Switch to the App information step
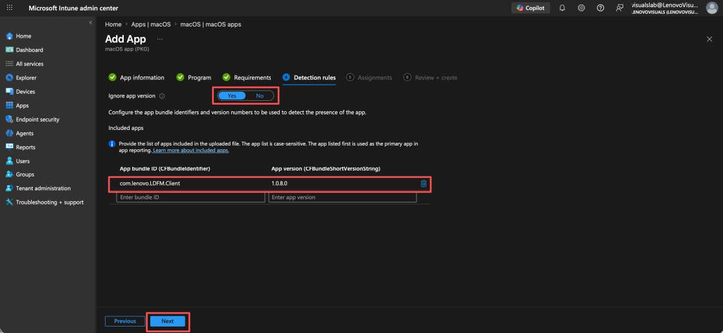This screenshot has width=723, height=333. pos(137,78)
